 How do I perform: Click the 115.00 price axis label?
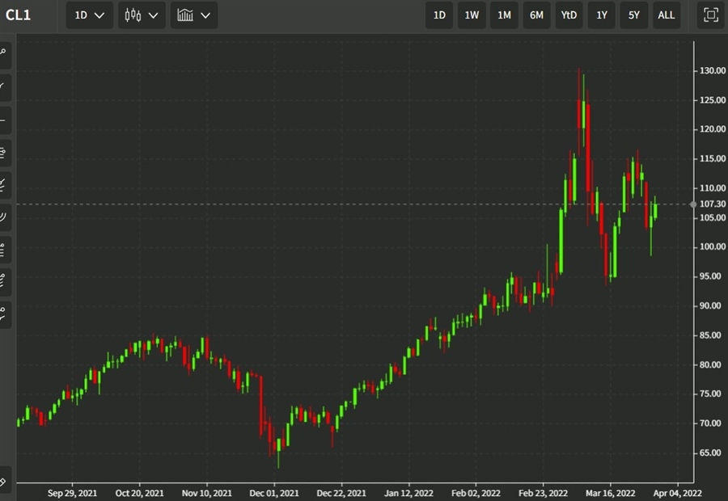[712, 158]
